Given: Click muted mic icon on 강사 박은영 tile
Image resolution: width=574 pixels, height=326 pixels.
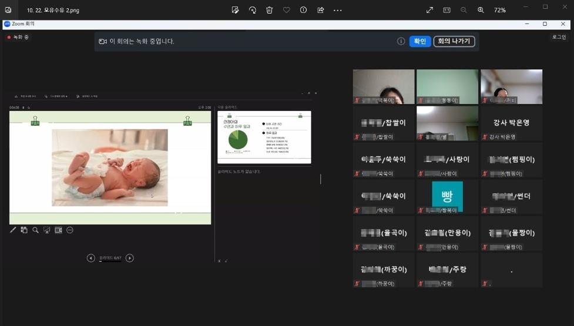Looking at the screenshot, I should pos(485,137).
